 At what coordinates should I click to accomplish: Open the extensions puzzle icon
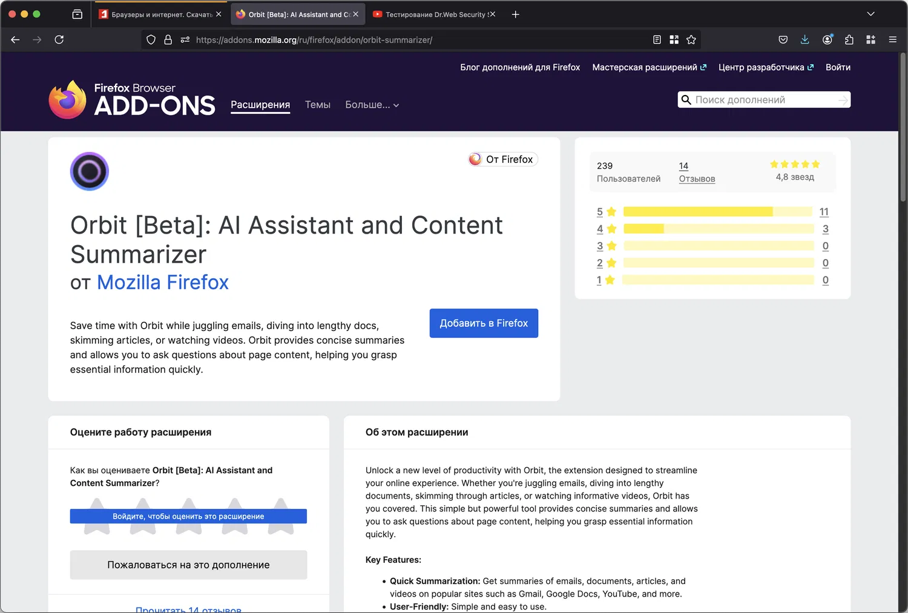849,40
